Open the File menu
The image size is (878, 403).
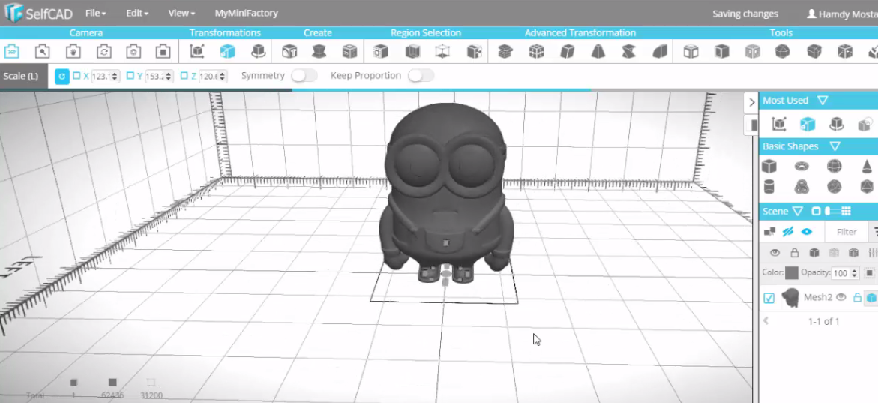pyautogui.click(x=96, y=13)
